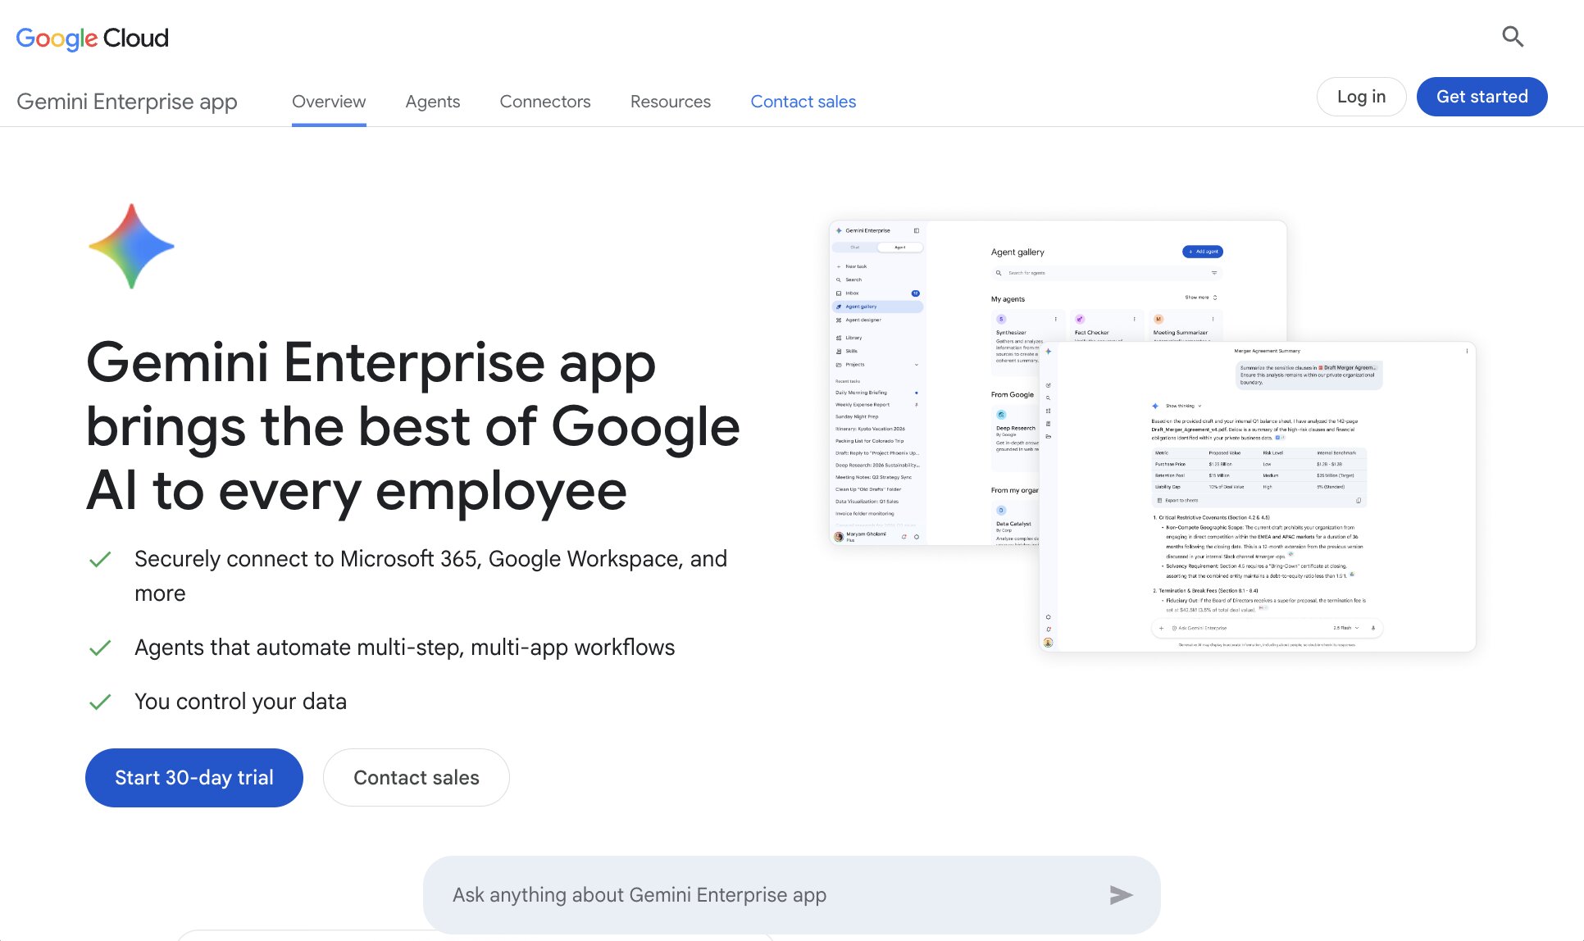Image resolution: width=1584 pixels, height=941 pixels.
Task: Switch to the Overview tab
Action: coord(329,102)
